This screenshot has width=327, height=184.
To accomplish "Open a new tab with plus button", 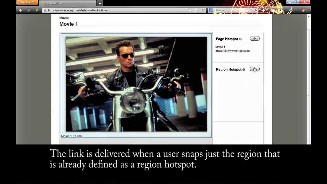I will (x=100, y=3).
